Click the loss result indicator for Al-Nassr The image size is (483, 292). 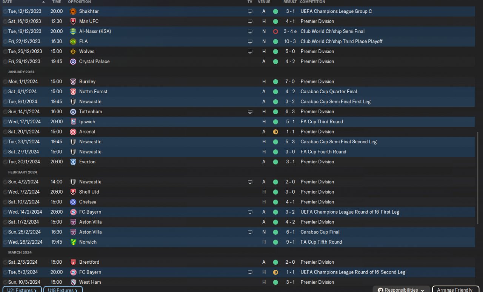pyautogui.click(x=275, y=31)
